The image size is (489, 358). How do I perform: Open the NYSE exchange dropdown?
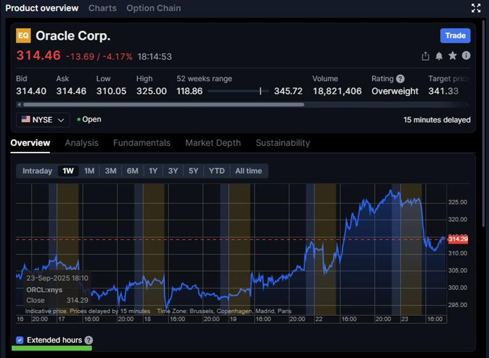[x=43, y=120]
